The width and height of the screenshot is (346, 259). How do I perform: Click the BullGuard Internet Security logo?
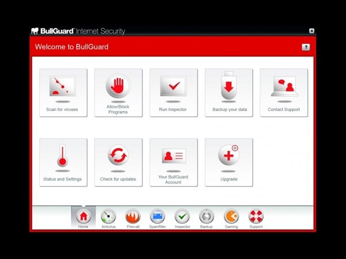click(x=78, y=31)
